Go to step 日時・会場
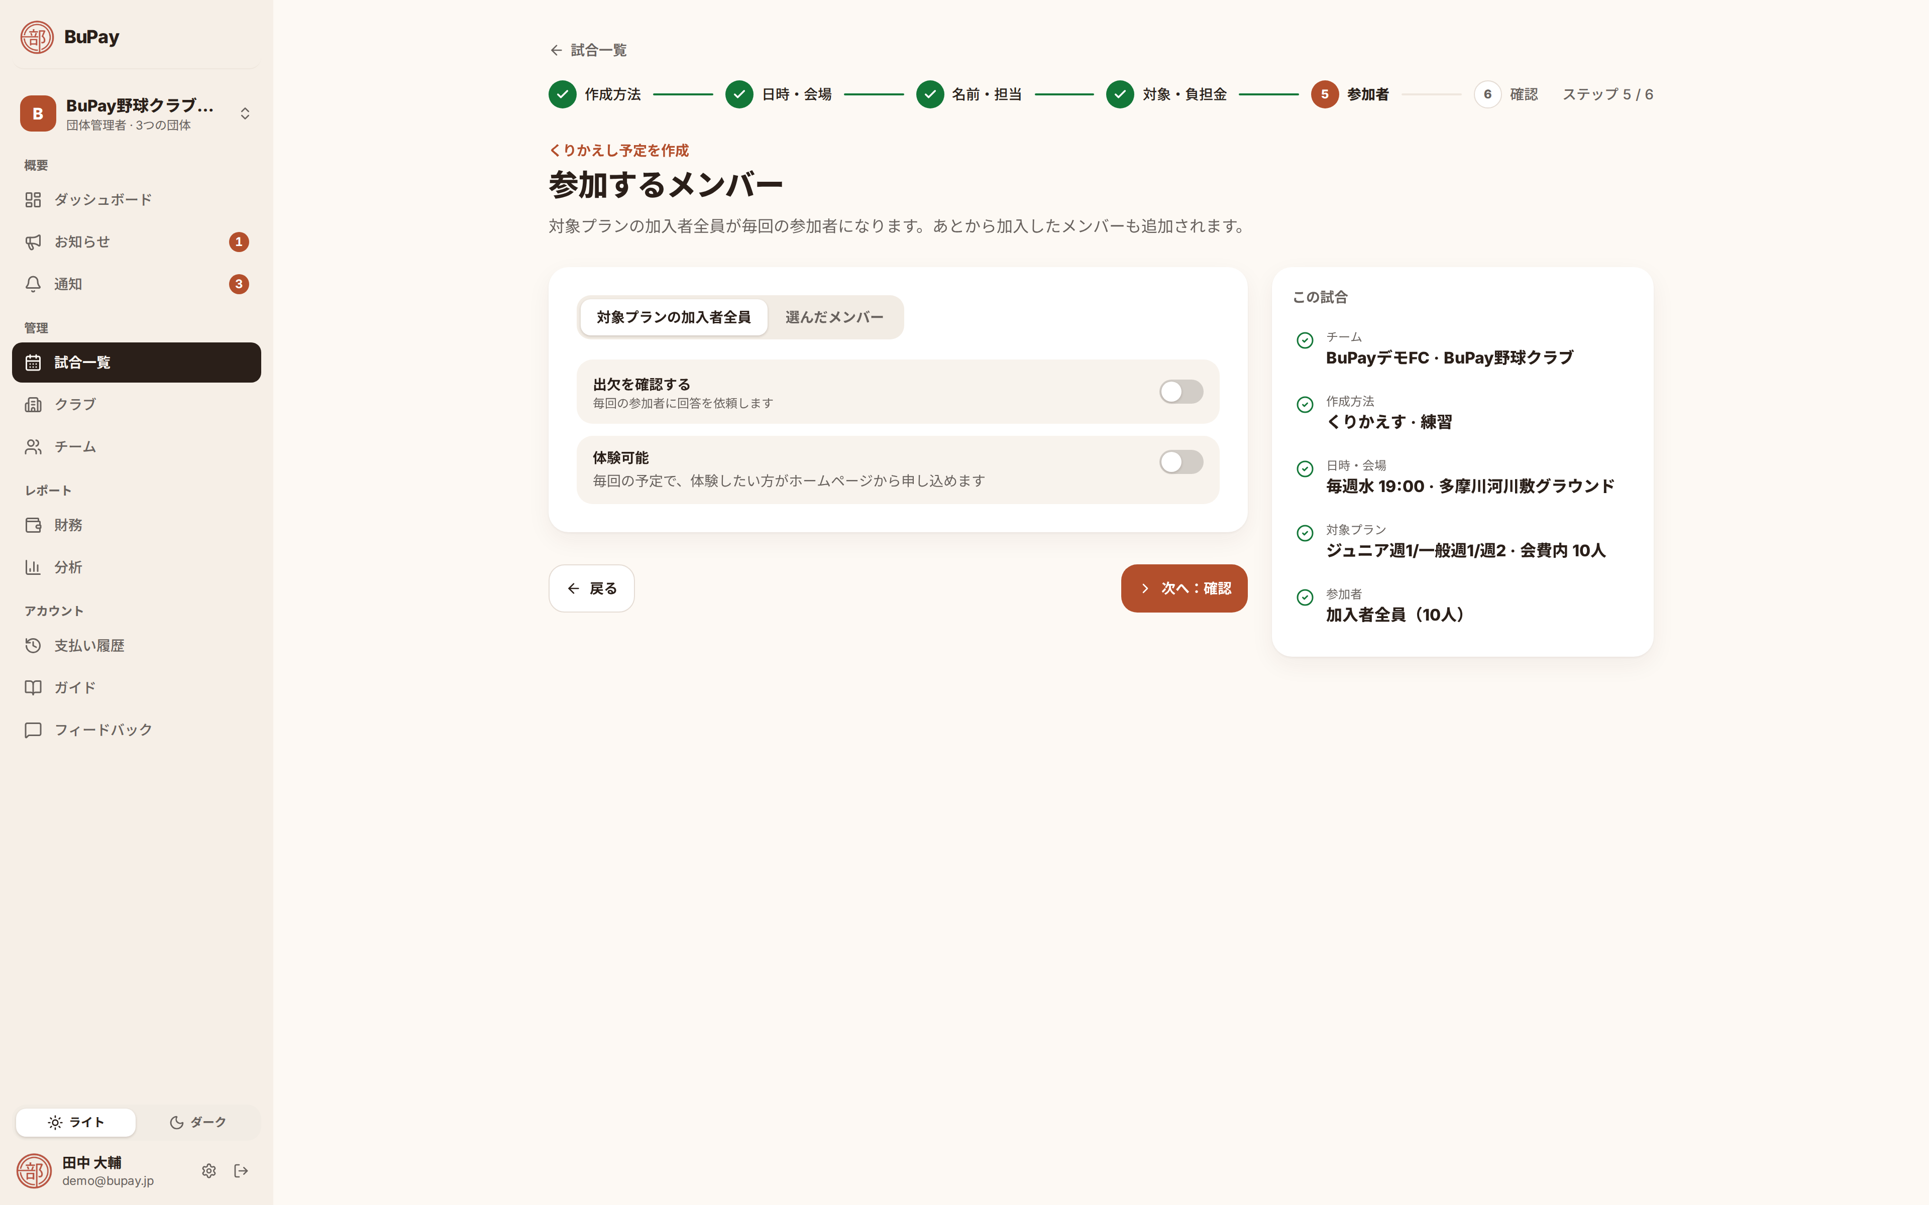Image resolution: width=1929 pixels, height=1205 pixels. (779, 94)
